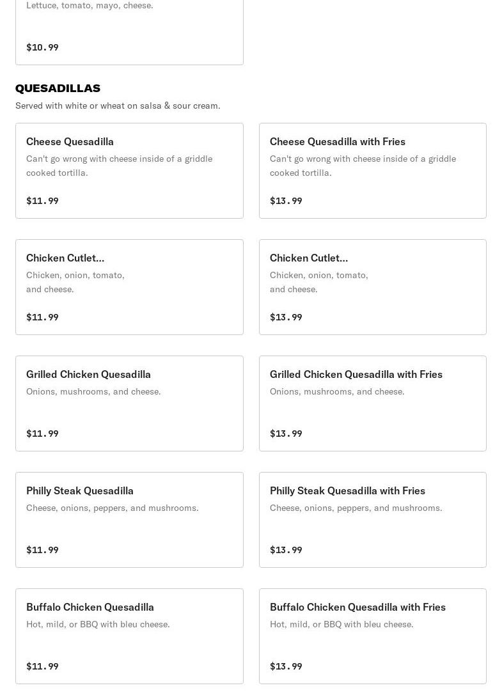Click the 'Served with white or wheat' description
This screenshot has width=502, height=697.
click(118, 106)
